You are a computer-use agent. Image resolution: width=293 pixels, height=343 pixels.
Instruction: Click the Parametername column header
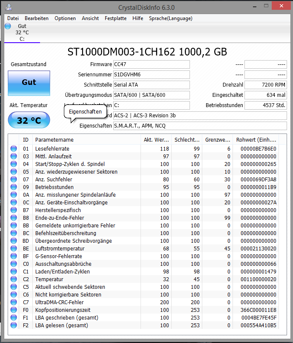(87, 140)
